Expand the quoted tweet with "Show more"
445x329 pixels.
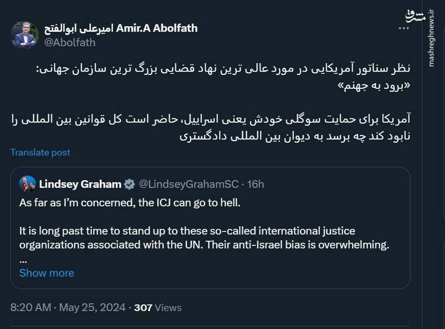(46, 273)
